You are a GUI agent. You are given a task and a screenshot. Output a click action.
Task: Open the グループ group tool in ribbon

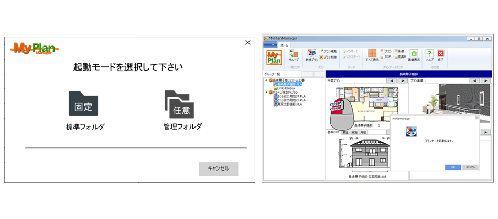(x=293, y=55)
